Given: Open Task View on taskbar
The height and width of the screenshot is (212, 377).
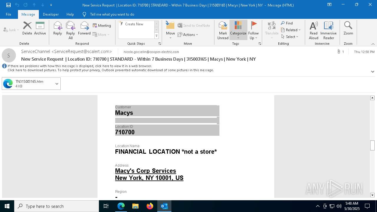Looking at the screenshot, I should click(106, 206).
